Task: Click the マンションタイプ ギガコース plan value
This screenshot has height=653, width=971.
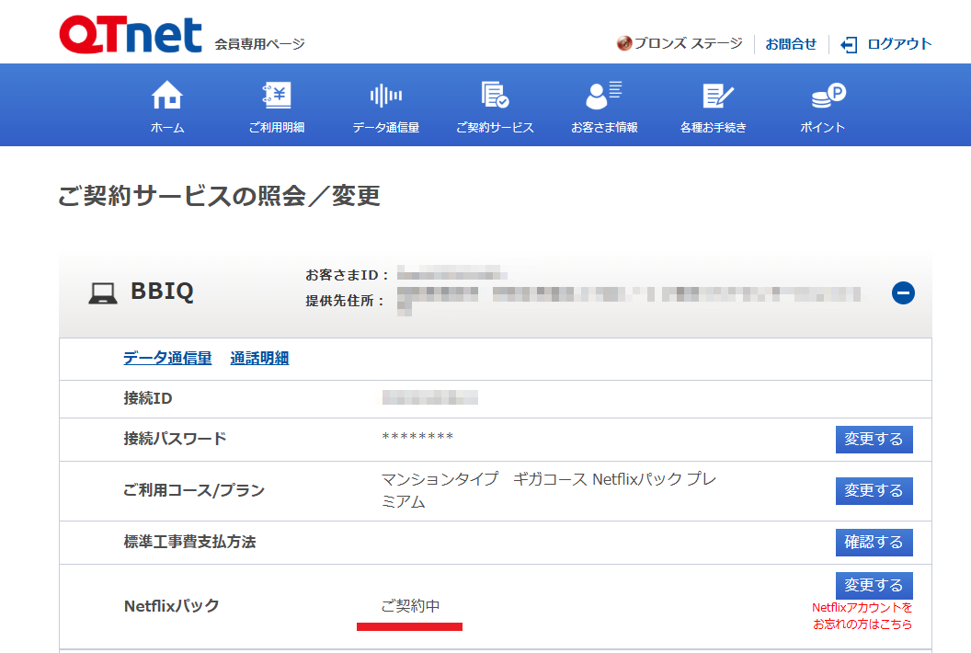Action: click(x=549, y=490)
